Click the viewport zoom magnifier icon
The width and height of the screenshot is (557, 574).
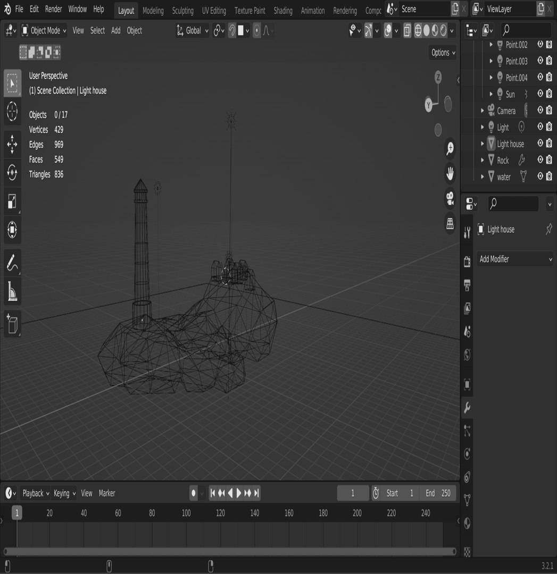(450, 148)
